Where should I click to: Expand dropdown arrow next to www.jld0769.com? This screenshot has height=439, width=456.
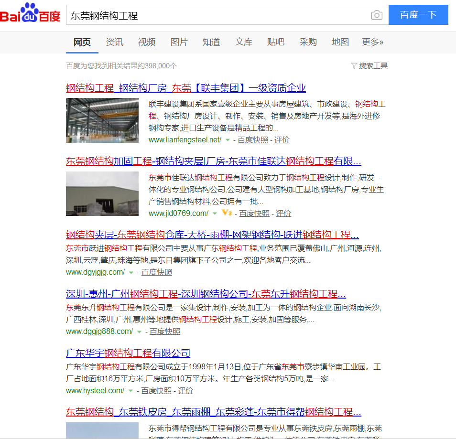point(215,214)
